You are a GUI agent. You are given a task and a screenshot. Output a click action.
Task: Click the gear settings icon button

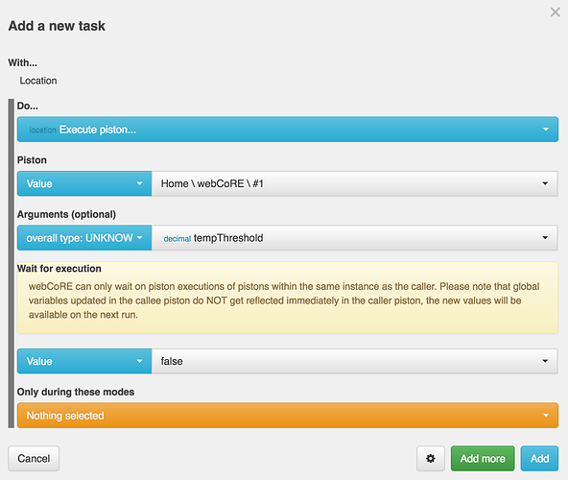pyautogui.click(x=431, y=458)
